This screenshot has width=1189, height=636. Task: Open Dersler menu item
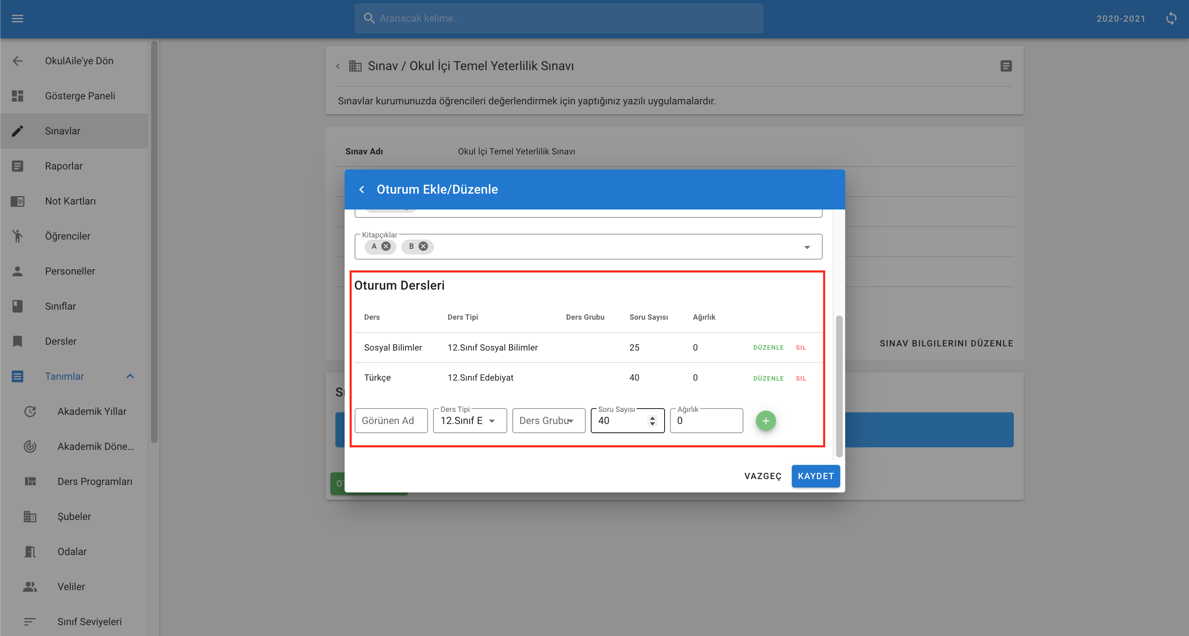pyautogui.click(x=74, y=341)
